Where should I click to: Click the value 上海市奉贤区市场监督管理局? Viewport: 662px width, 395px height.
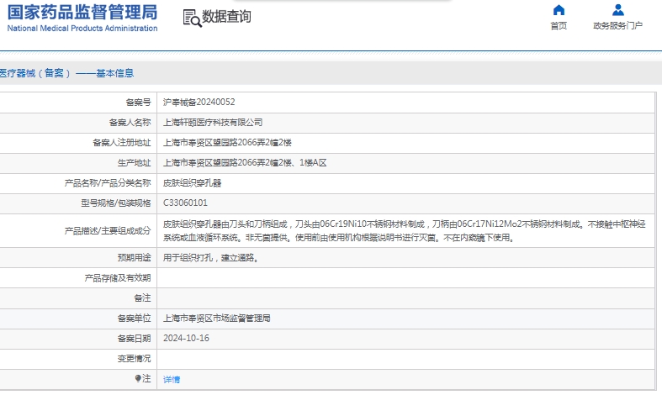tap(216, 319)
